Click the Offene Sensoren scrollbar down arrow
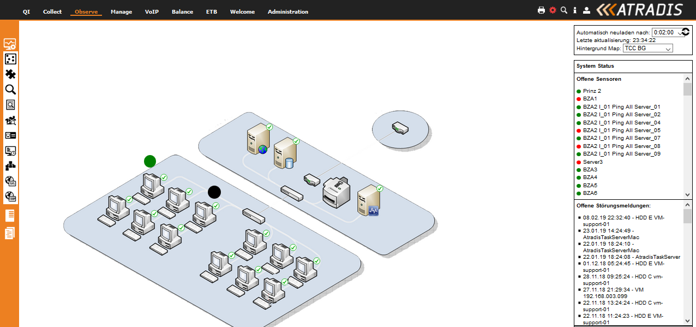This screenshot has height=327, width=696. (687, 195)
